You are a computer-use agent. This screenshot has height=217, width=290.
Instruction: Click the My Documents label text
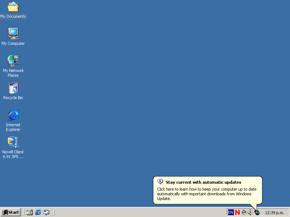[13, 16]
